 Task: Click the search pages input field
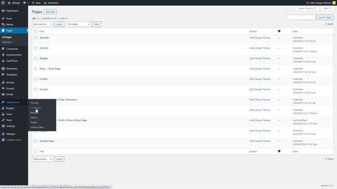click(301, 17)
